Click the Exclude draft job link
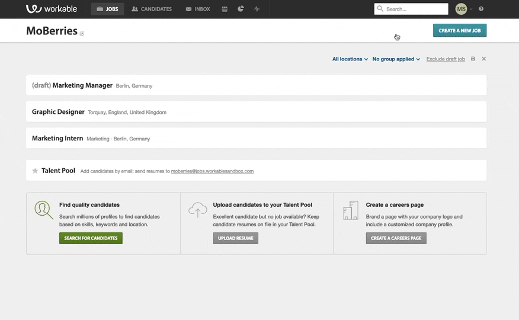This screenshot has height=320, width=519. click(446, 59)
